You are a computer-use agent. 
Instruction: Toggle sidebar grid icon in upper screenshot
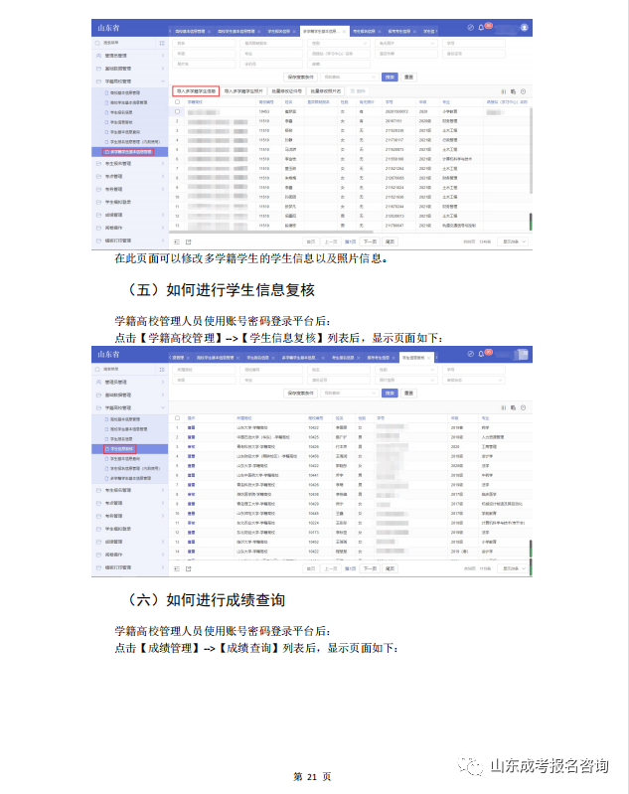click(x=162, y=43)
